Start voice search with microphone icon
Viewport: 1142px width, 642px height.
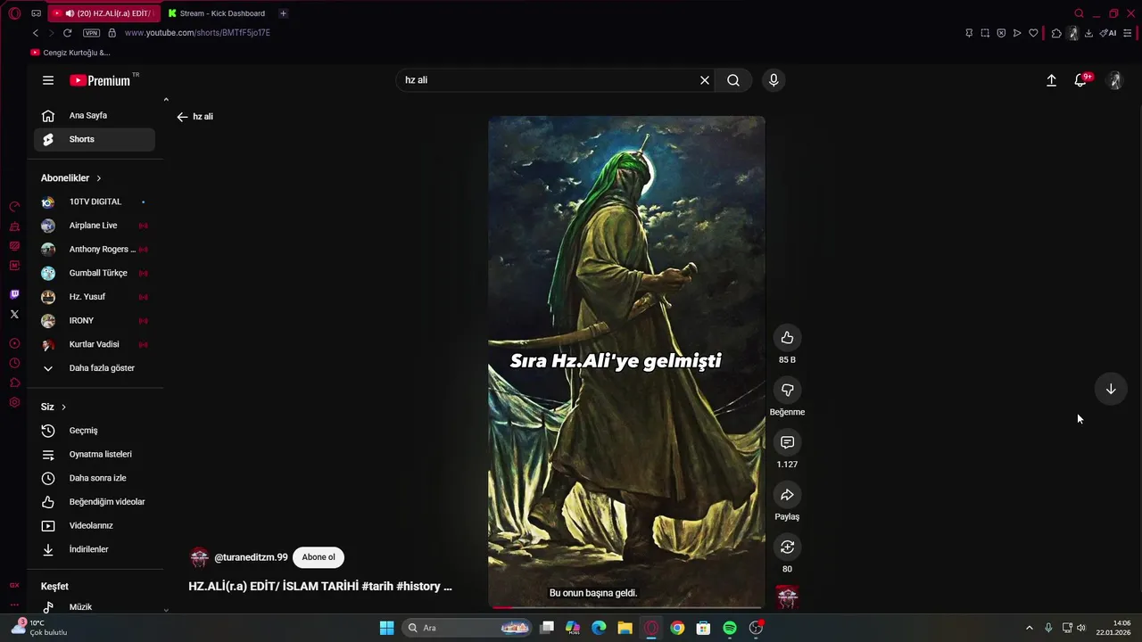pyautogui.click(x=774, y=80)
